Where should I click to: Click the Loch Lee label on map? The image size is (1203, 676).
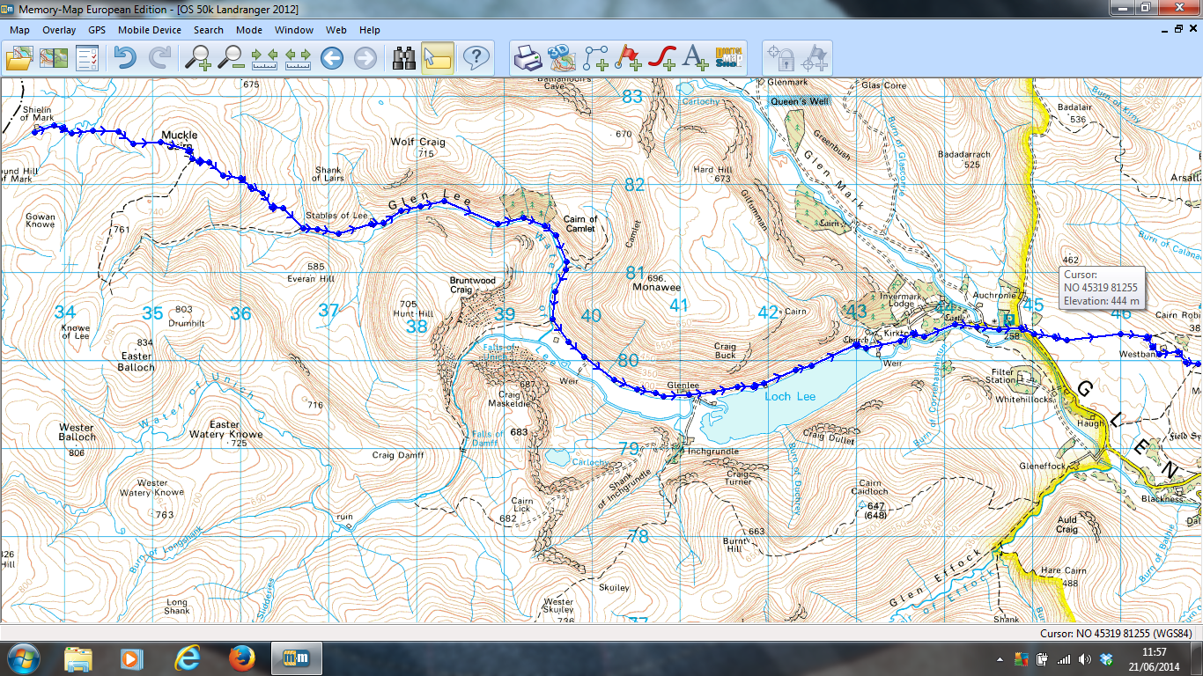790,397
